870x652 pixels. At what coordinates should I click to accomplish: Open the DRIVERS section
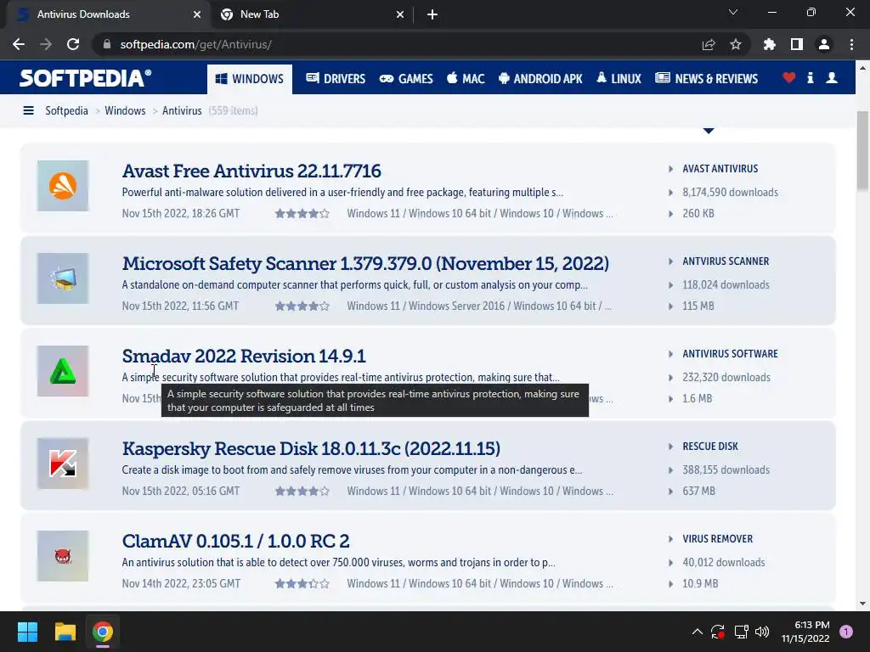[336, 79]
